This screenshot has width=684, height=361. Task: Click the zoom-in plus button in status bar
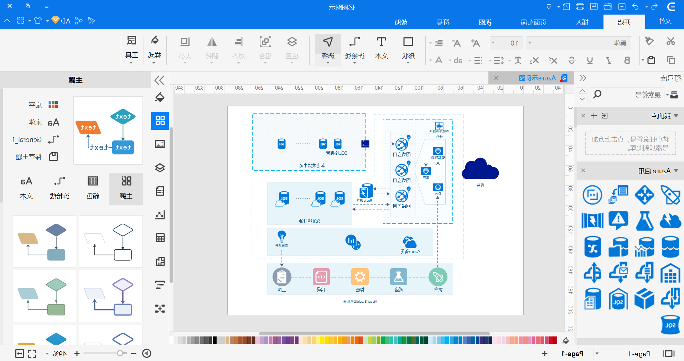[77, 354]
